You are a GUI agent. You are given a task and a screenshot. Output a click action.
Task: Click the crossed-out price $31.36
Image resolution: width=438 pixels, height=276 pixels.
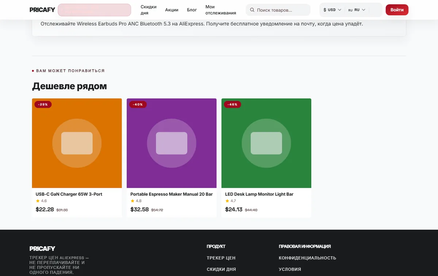[x=62, y=210]
